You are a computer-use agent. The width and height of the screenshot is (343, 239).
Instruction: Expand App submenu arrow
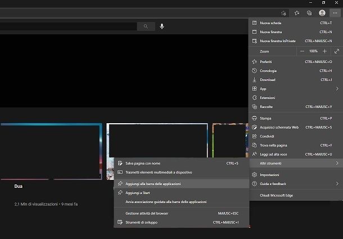click(x=337, y=89)
